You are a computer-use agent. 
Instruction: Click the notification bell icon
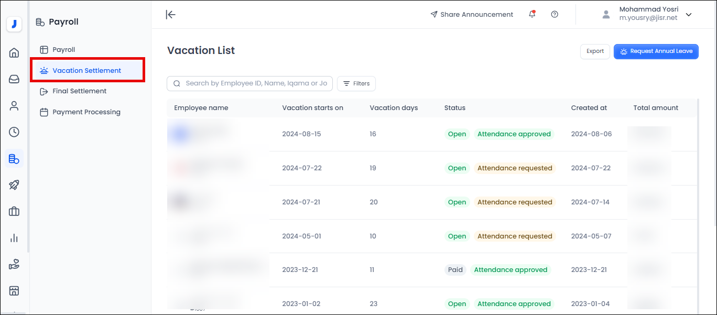[x=532, y=14]
